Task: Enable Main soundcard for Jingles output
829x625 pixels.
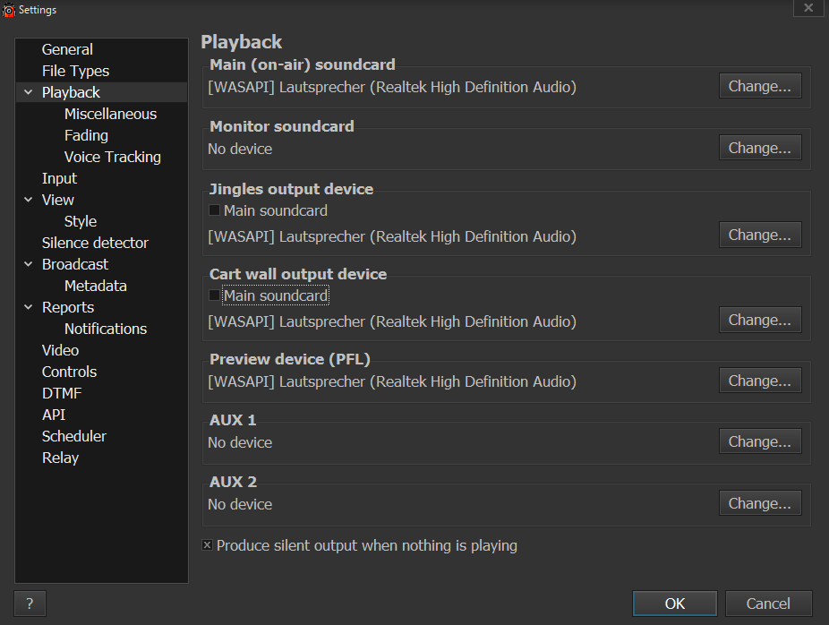Action: click(214, 210)
